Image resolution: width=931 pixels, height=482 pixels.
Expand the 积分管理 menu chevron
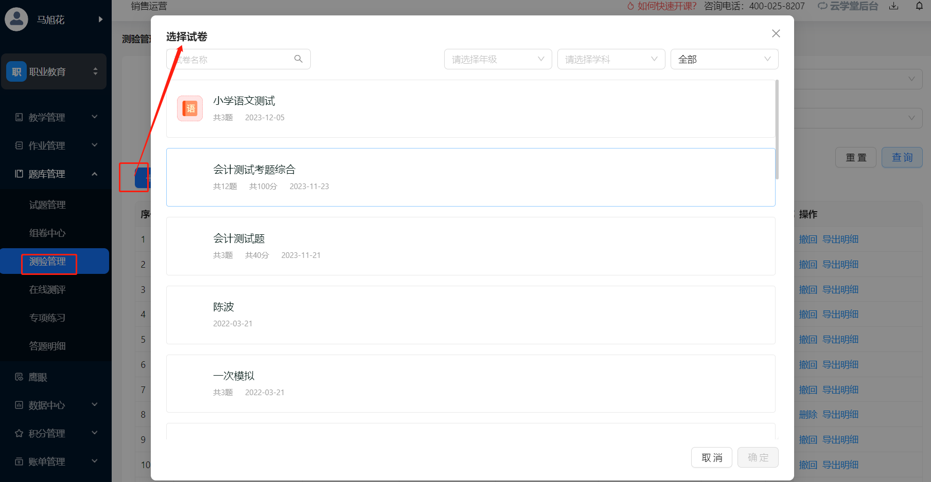click(95, 433)
